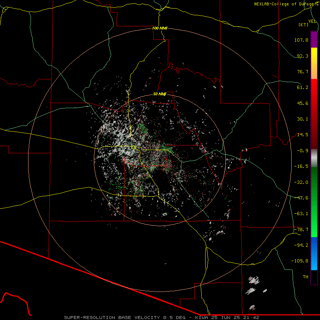Click the 30.1 velocity scale label
Screen dimensions: 320x320
pyautogui.click(x=303, y=119)
